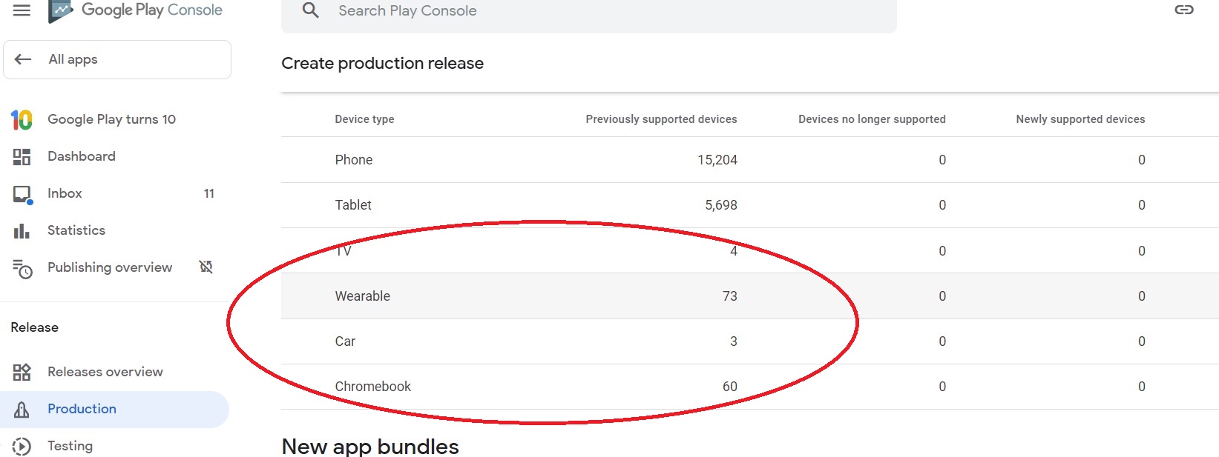The height and width of the screenshot is (457, 1219).
Task: Open Inbox with 11 messages
Action: [x=65, y=193]
